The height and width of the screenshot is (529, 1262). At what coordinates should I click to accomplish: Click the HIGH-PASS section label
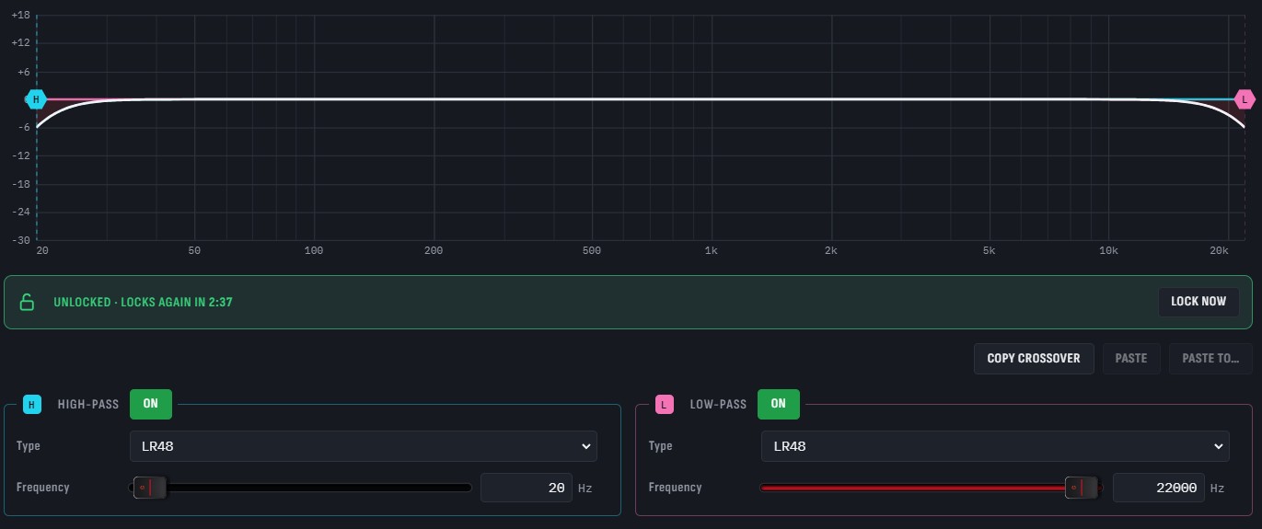[x=88, y=404]
